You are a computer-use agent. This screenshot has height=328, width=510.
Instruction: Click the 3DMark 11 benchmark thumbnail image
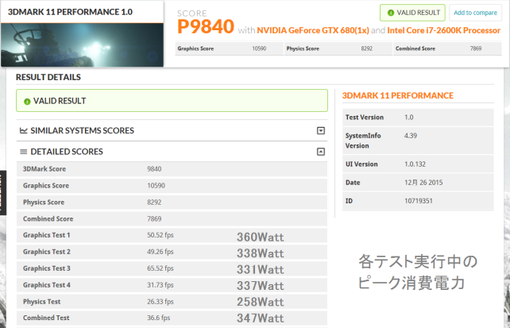coord(82,44)
